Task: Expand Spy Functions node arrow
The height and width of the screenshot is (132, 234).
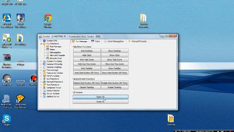Action: 41,79
